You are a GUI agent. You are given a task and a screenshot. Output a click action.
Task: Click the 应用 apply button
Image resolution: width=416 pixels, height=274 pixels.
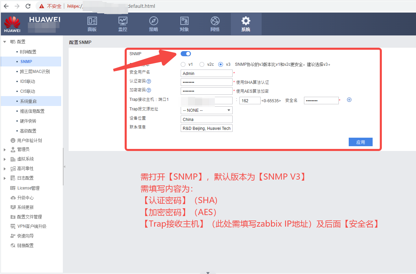361,142
